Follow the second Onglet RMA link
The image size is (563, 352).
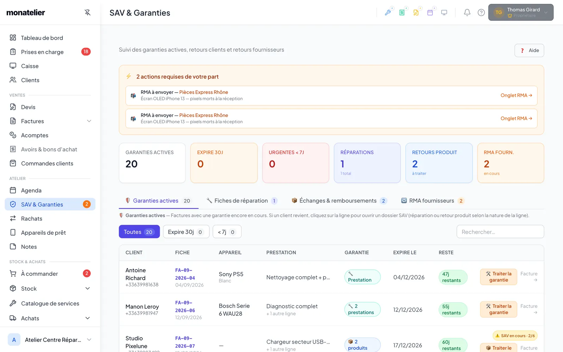516,118
